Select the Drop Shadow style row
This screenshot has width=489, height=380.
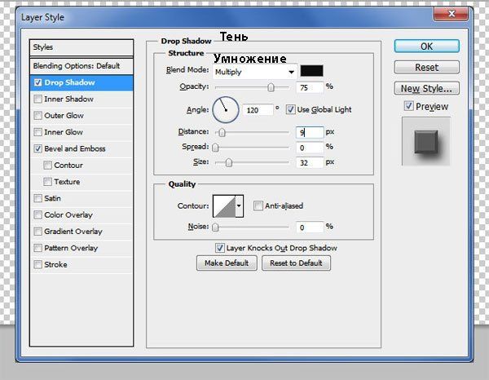tap(81, 82)
